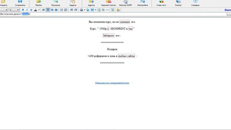
Task: Insert a bulleted list
Action: click(66, 10)
